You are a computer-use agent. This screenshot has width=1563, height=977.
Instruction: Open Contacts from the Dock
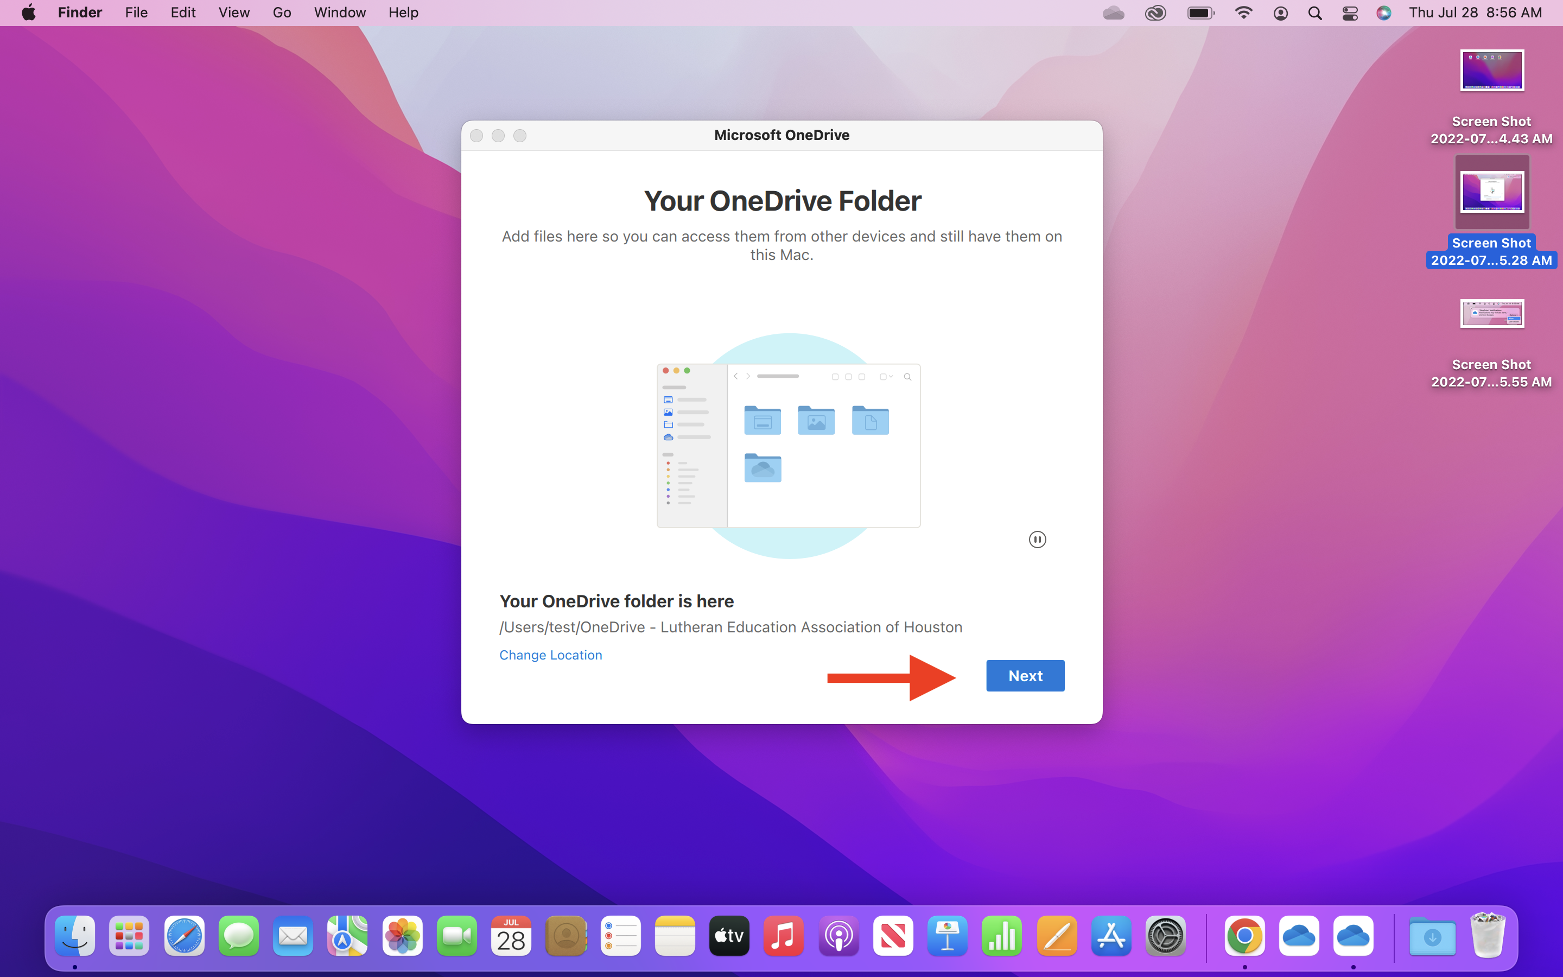click(x=566, y=935)
